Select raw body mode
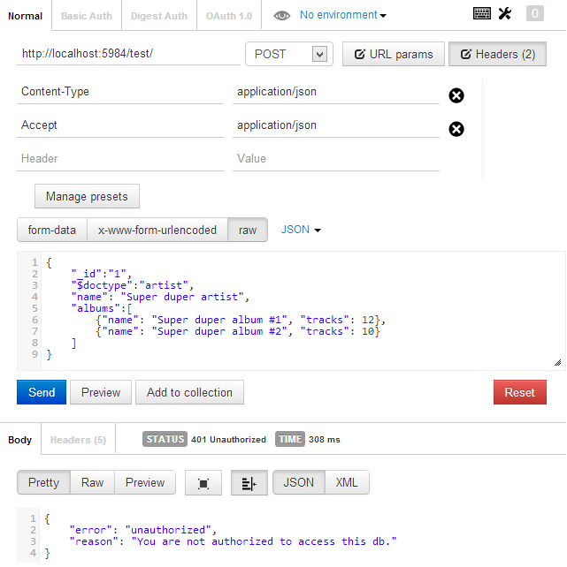The height and width of the screenshot is (567, 567). coord(248,230)
